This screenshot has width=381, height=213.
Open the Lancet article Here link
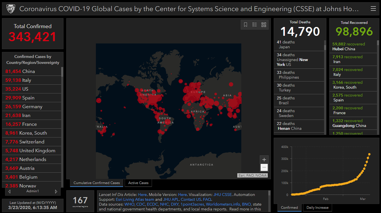143,195
